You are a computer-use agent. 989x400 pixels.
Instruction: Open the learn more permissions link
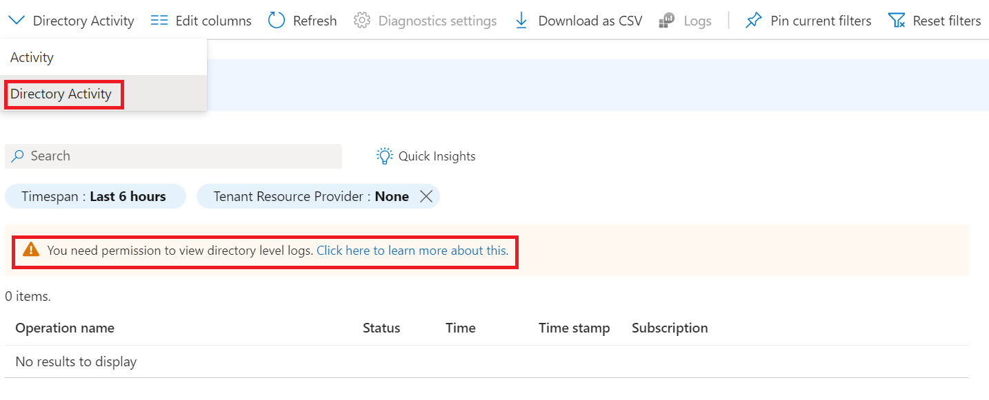point(412,251)
